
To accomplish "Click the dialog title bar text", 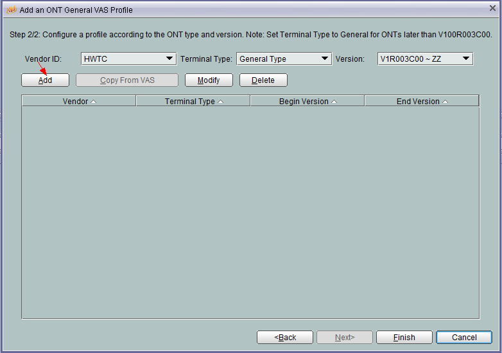I will pyautogui.click(x=76, y=10).
